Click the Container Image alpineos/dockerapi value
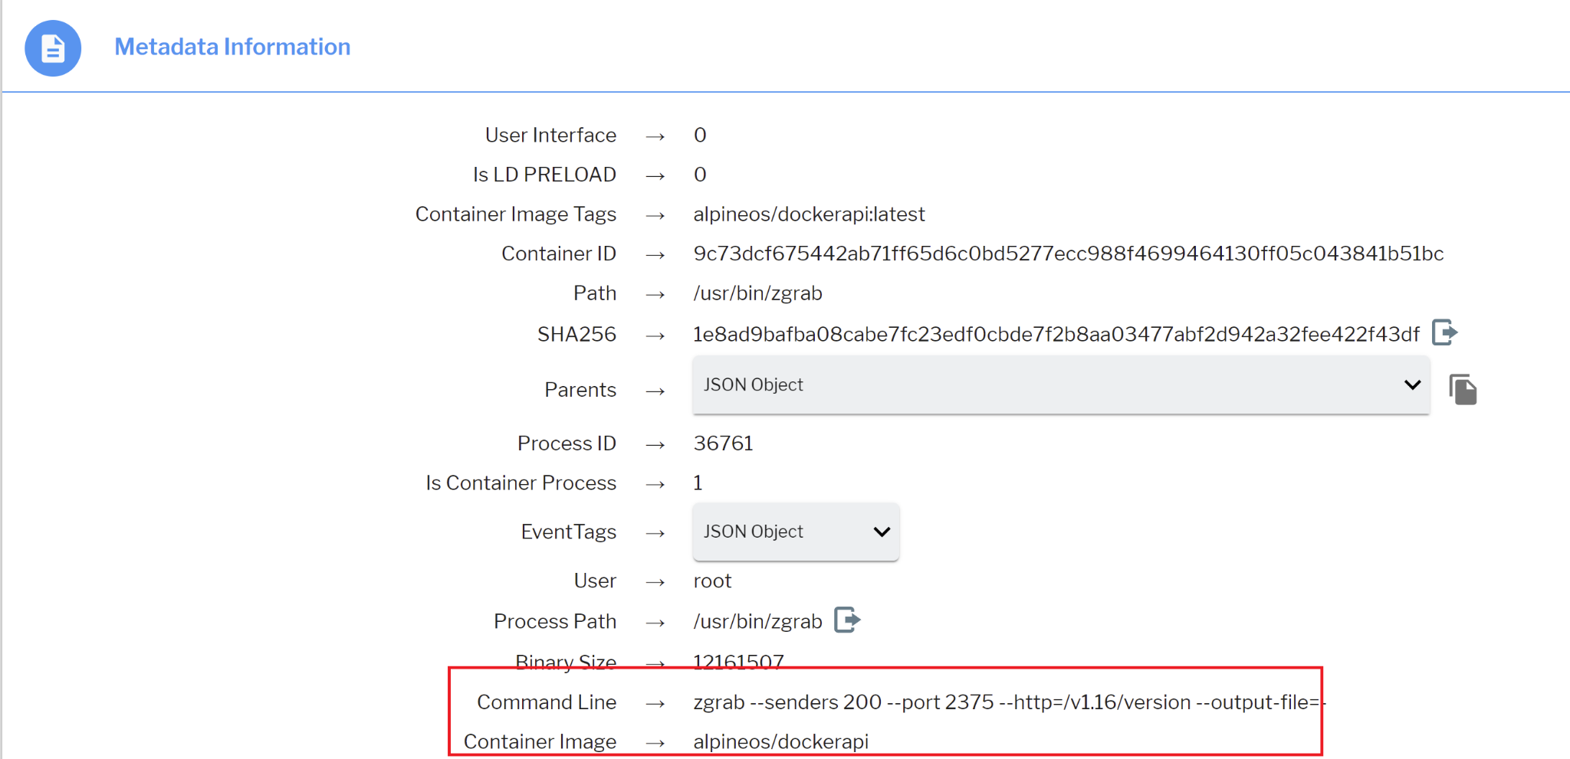 point(780,741)
